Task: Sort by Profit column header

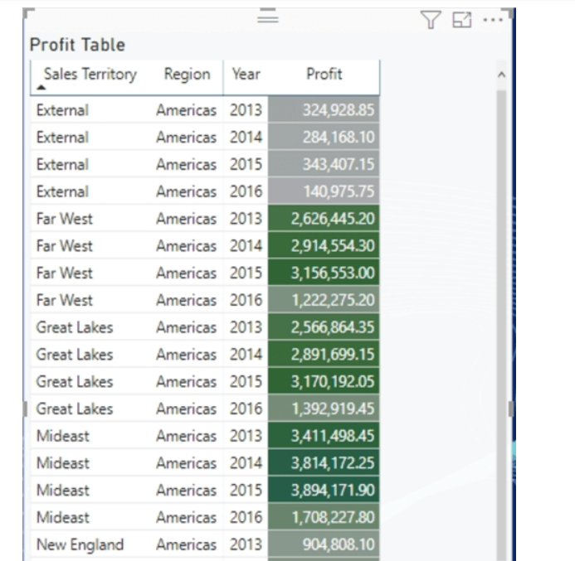Action: (324, 74)
